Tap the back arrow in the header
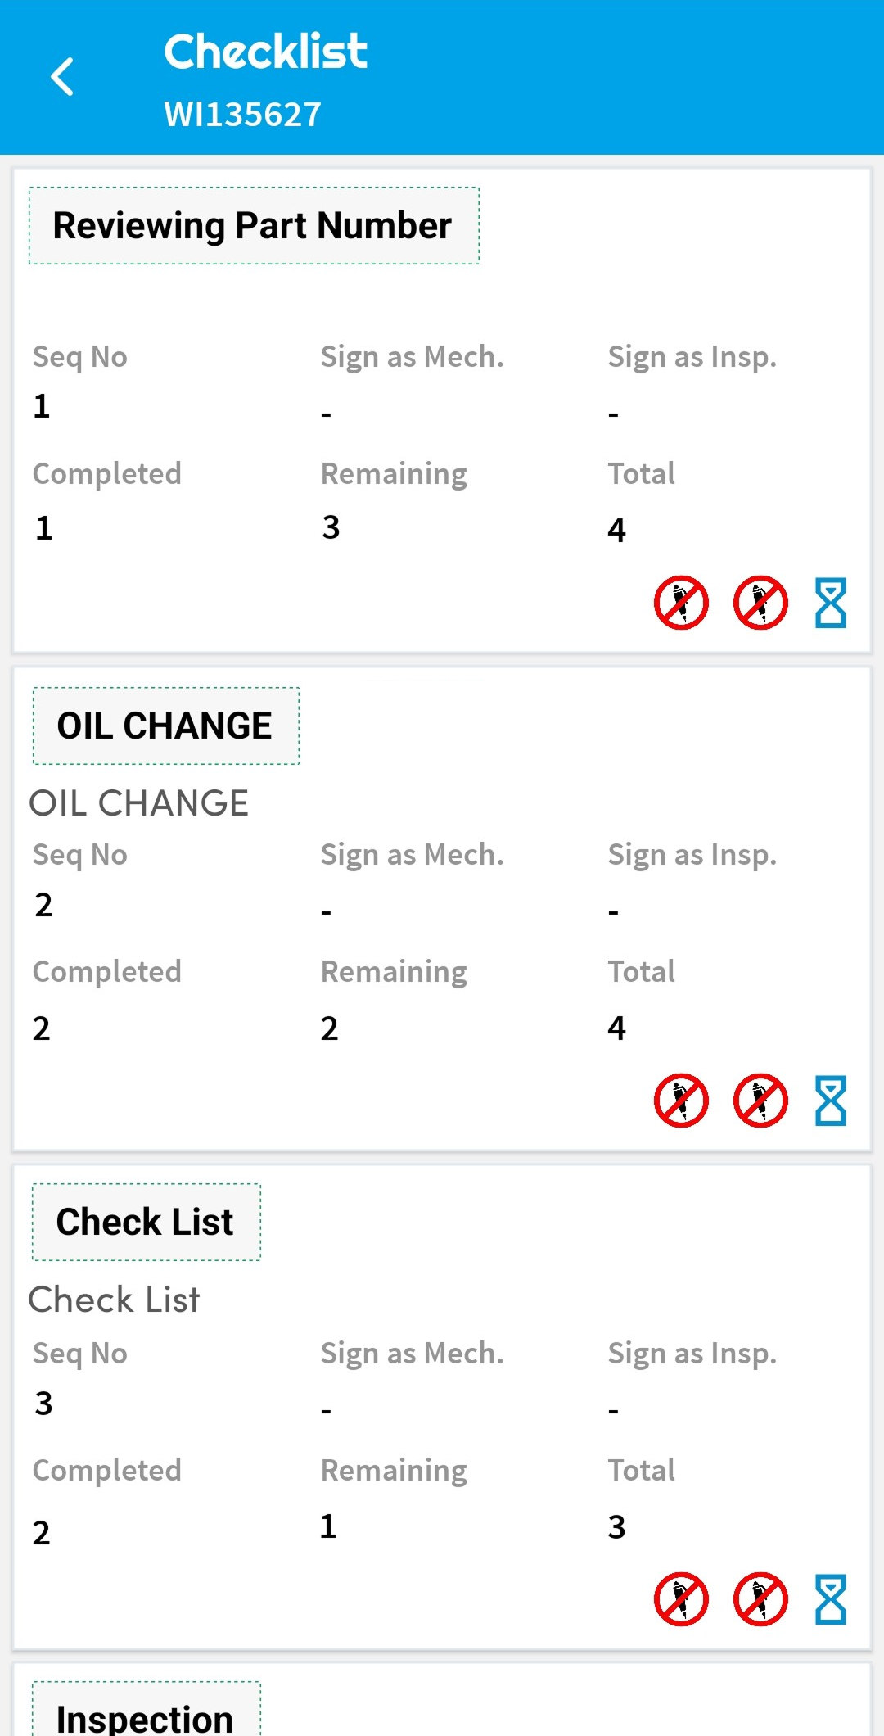Image resolution: width=884 pixels, height=1736 pixels. [x=62, y=77]
